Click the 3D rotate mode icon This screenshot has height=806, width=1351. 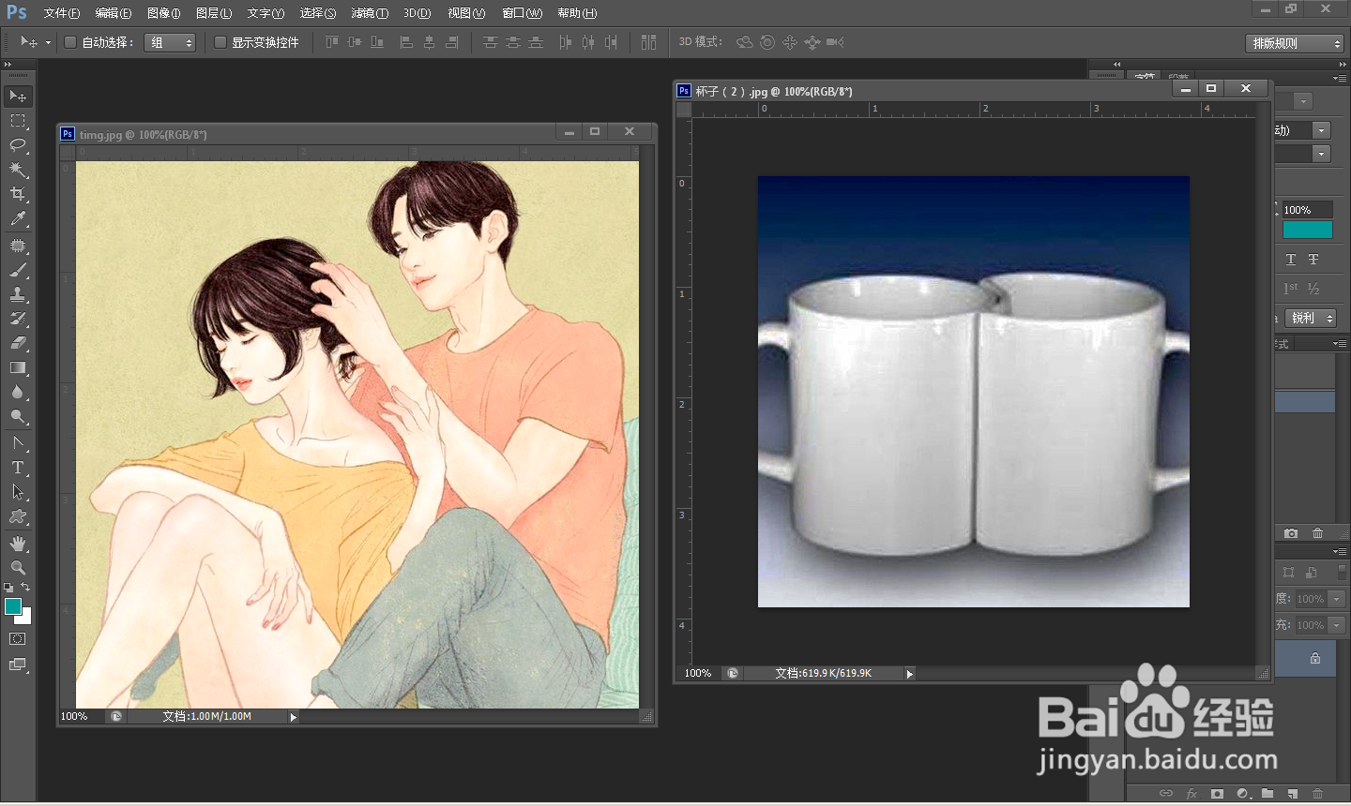click(745, 42)
